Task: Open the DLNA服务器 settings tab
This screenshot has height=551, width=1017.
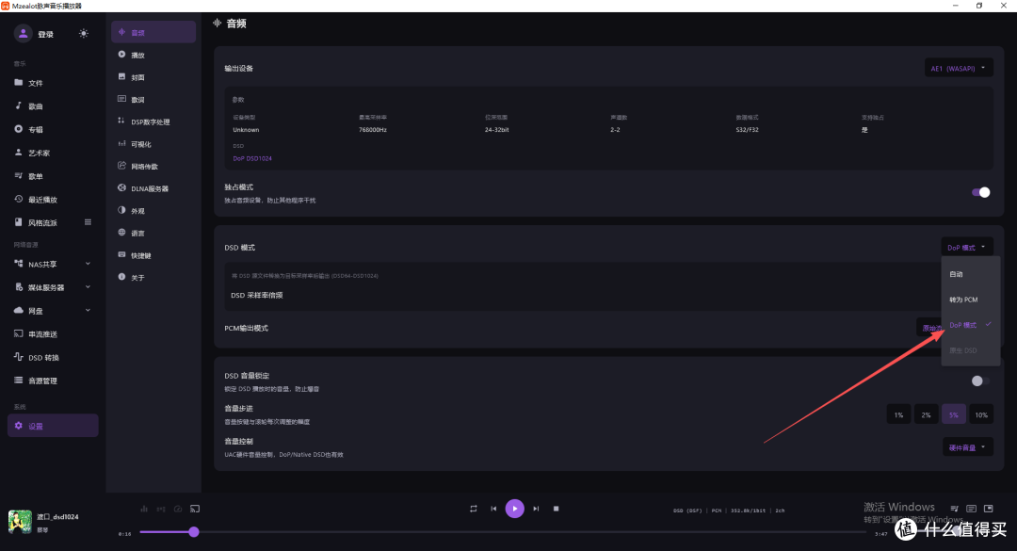Action: 153,189
